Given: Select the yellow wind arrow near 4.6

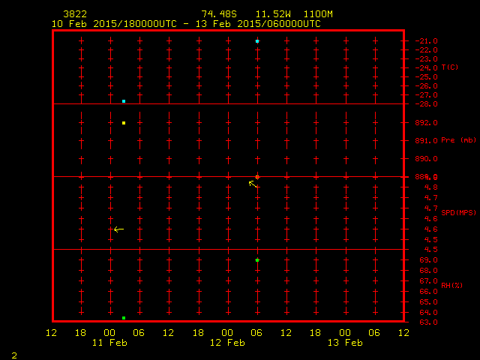Looking at the screenshot, I should click(118, 229).
